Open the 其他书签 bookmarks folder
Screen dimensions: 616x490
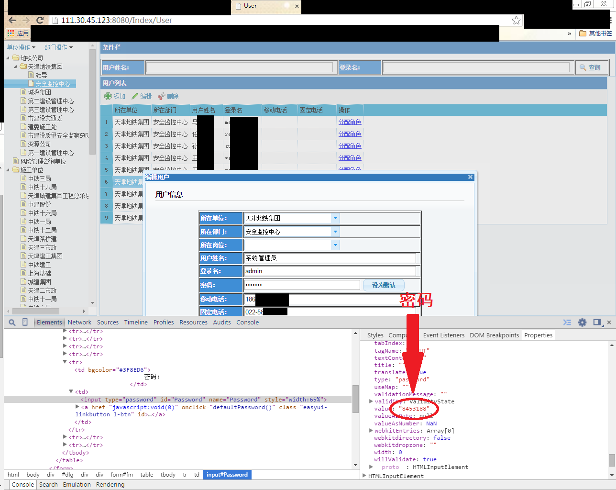pyautogui.click(x=595, y=33)
